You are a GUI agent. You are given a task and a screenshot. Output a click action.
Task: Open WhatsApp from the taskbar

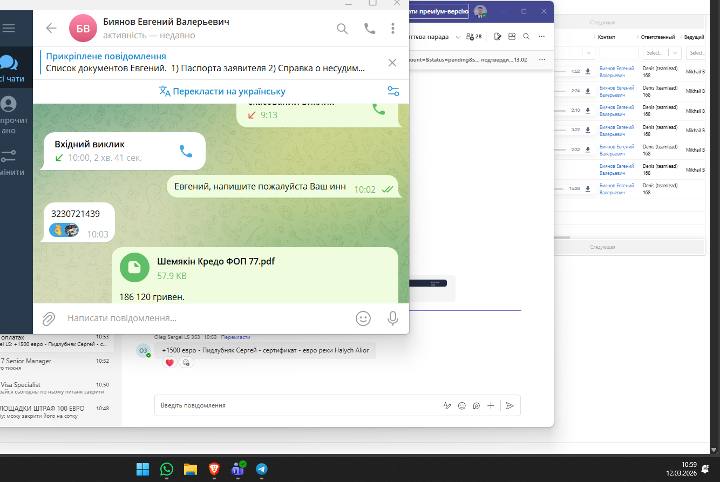[167, 469]
